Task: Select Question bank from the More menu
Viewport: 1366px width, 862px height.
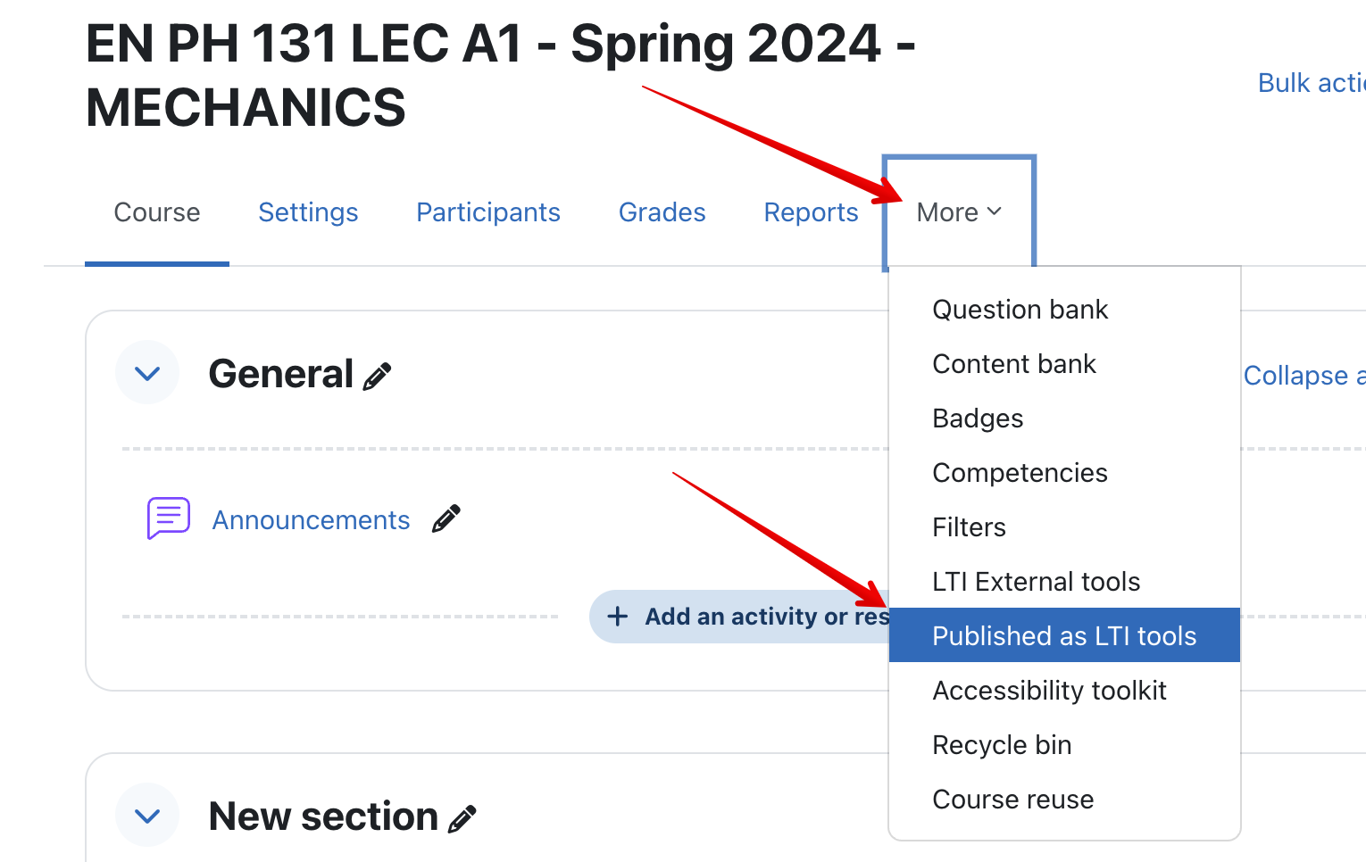Action: pyautogui.click(x=1020, y=310)
